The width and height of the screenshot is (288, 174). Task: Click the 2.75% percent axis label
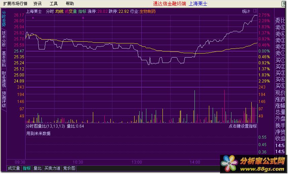264,15
